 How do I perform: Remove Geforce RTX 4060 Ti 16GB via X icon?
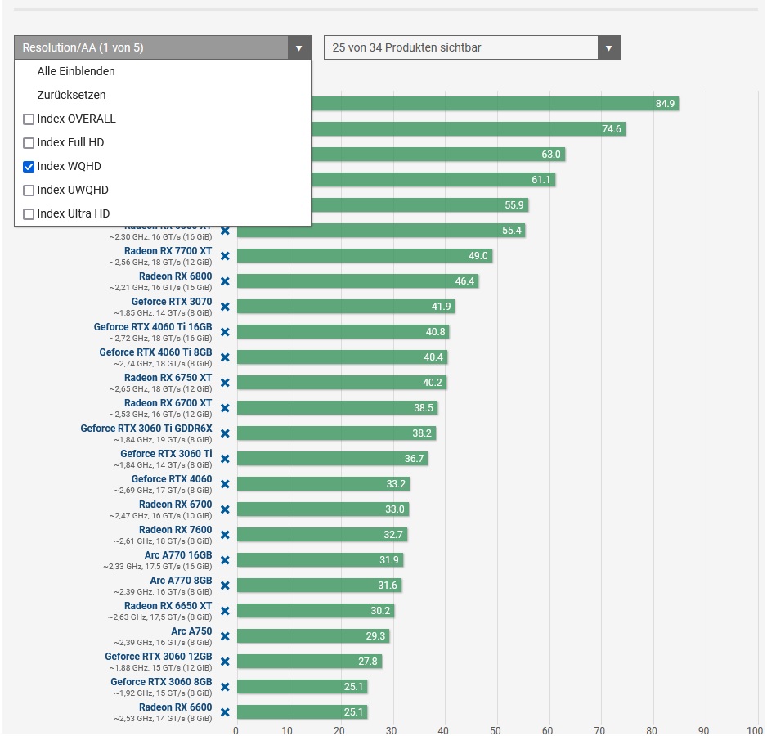pyautogui.click(x=225, y=332)
